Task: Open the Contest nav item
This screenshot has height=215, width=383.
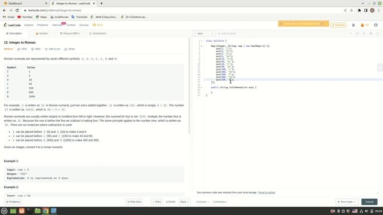Action: click(x=71, y=25)
